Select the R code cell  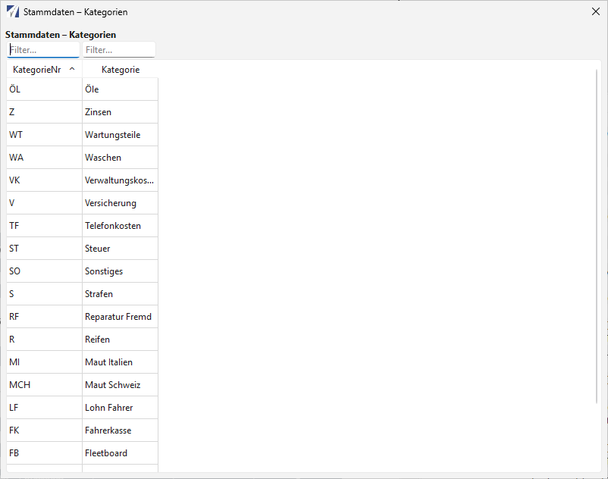44,340
